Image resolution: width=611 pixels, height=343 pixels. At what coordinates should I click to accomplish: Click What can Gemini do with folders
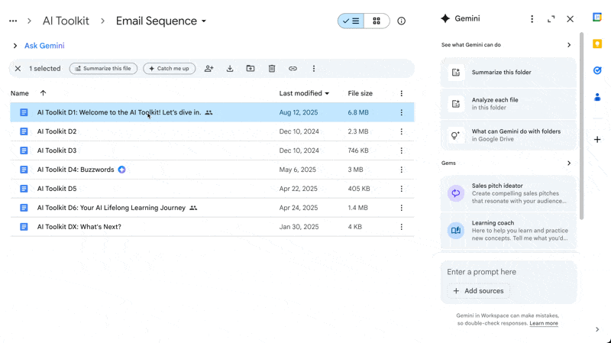coord(509,135)
